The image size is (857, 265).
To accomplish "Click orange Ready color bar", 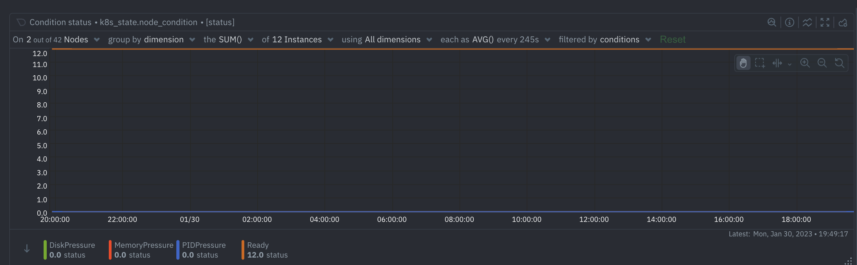I will click(x=243, y=250).
